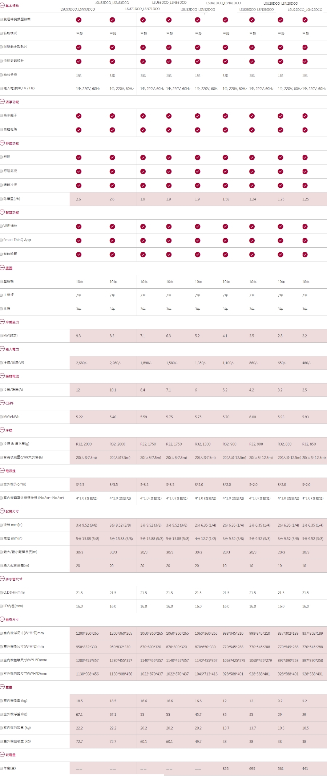Click minus icon beside 冷房能力
The image size is (327, 776).
(x=2, y=322)
